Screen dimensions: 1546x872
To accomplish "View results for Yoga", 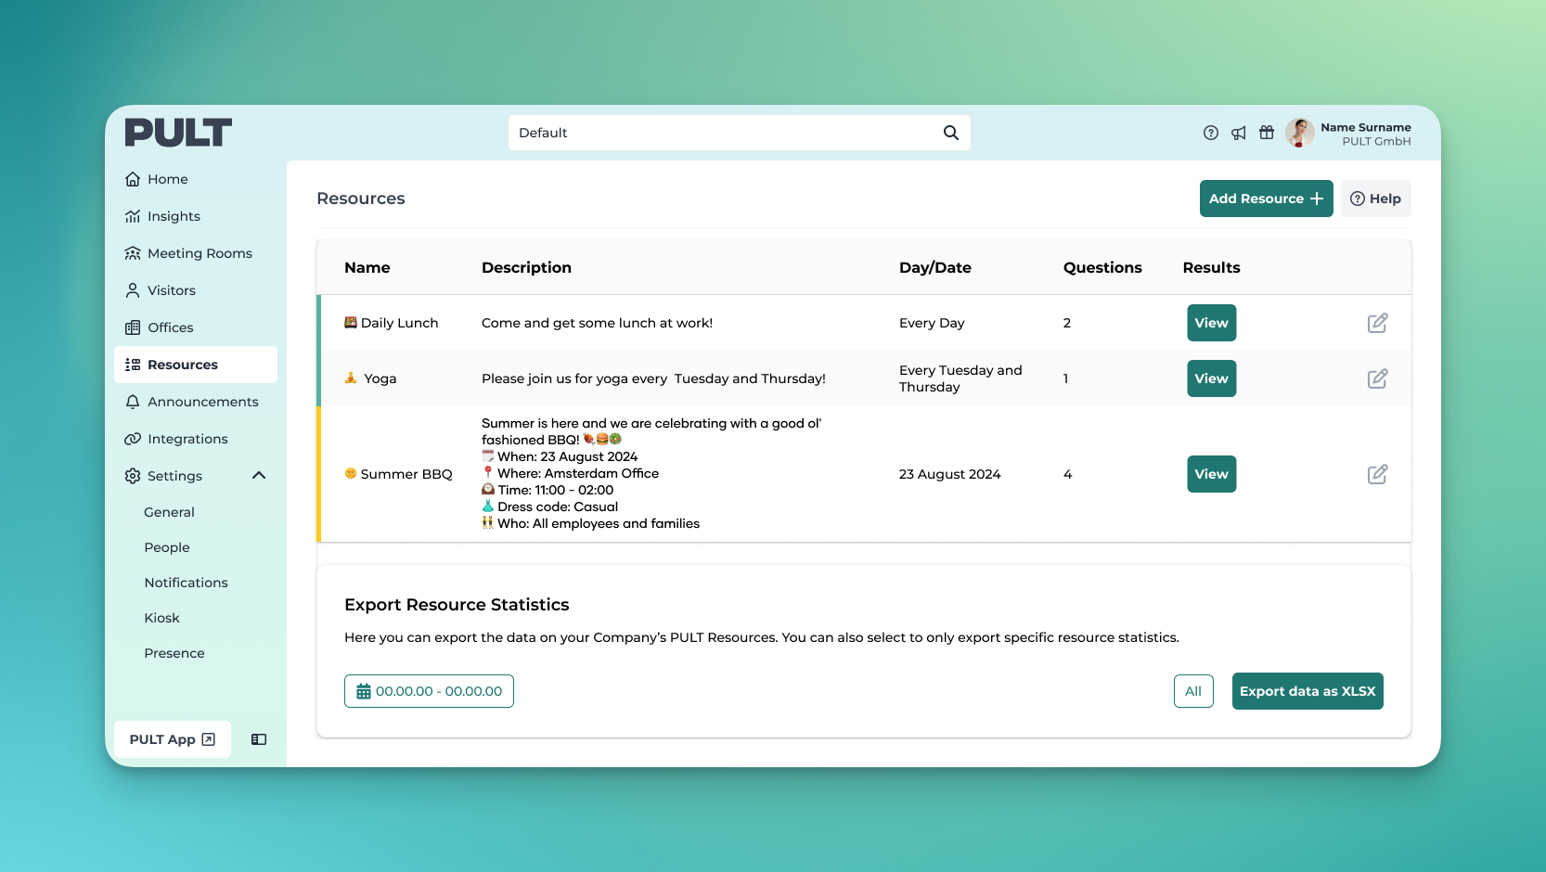I will [1212, 378].
